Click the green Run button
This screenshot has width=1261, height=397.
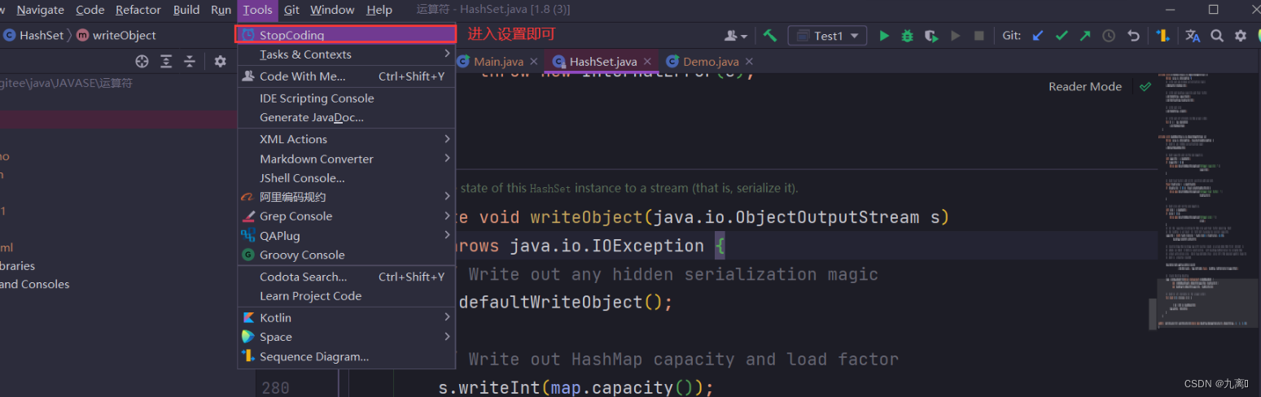(x=884, y=36)
